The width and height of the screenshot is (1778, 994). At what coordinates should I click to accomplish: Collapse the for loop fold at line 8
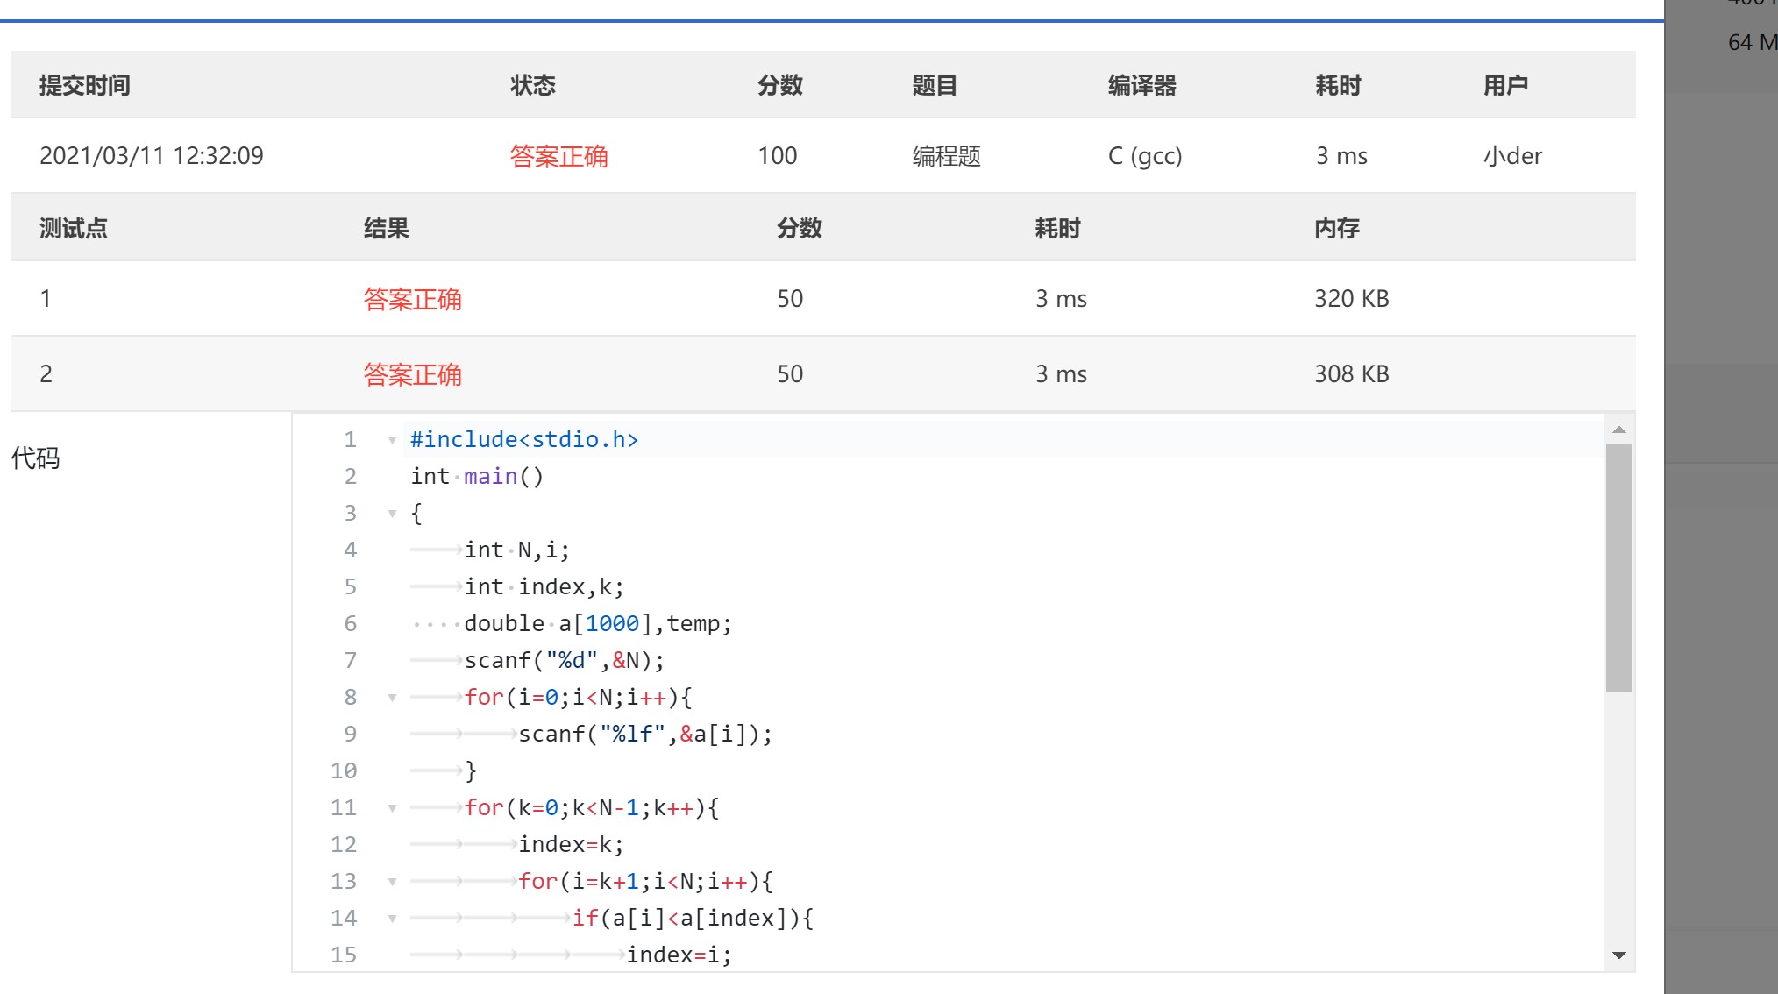point(392,698)
